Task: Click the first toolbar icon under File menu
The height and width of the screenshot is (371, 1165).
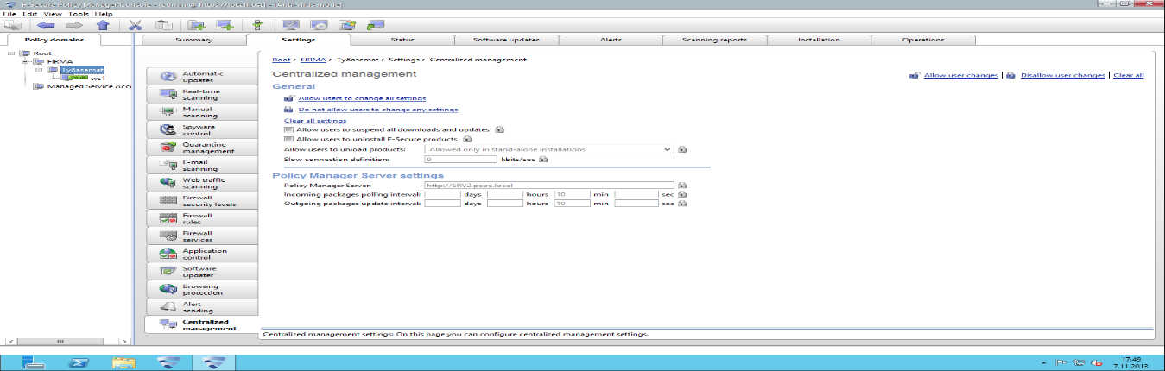Action: 13,25
